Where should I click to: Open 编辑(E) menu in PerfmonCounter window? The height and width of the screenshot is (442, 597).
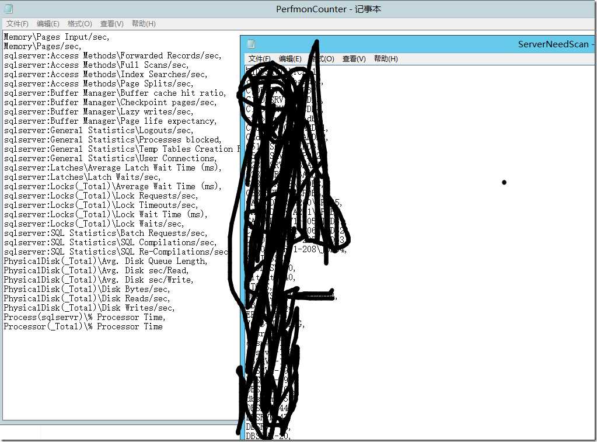coord(48,23)
